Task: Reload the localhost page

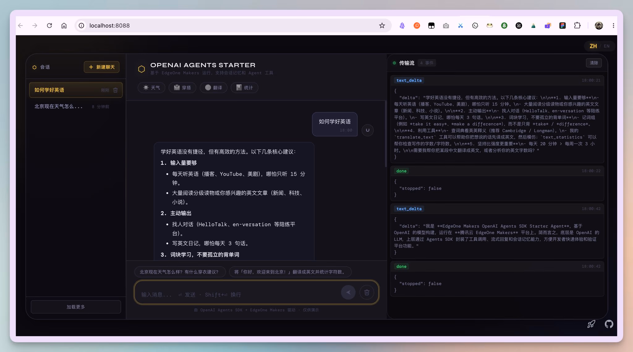Action: pyautogui.click(x=49, y=26)
